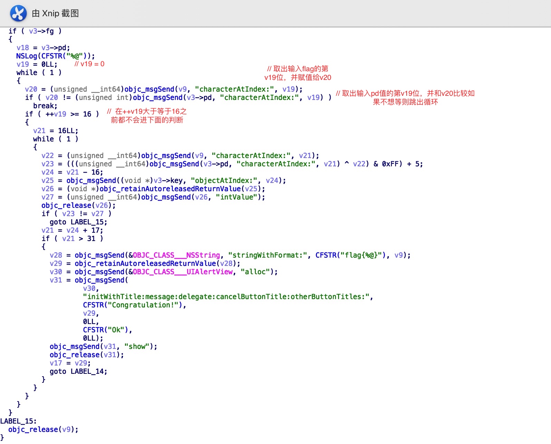This screenshot has height=444, width=551.
Task: Click the CFSTR "Ok" string
Action: click(107, 330)
